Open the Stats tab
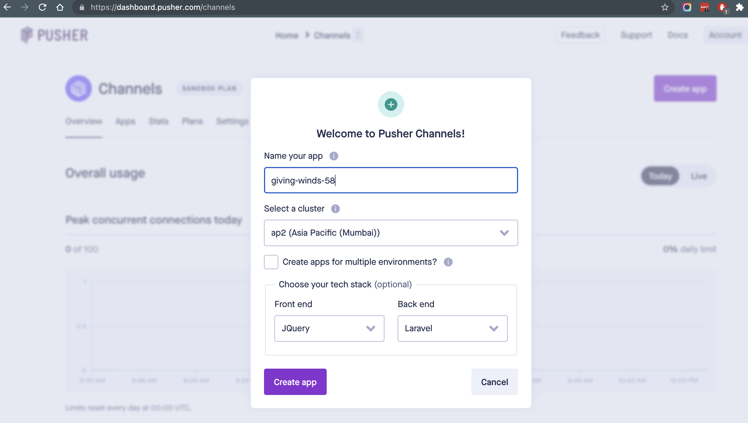This screenshot has height=423, width=748. pyautogui.click(x=158, y=121)
